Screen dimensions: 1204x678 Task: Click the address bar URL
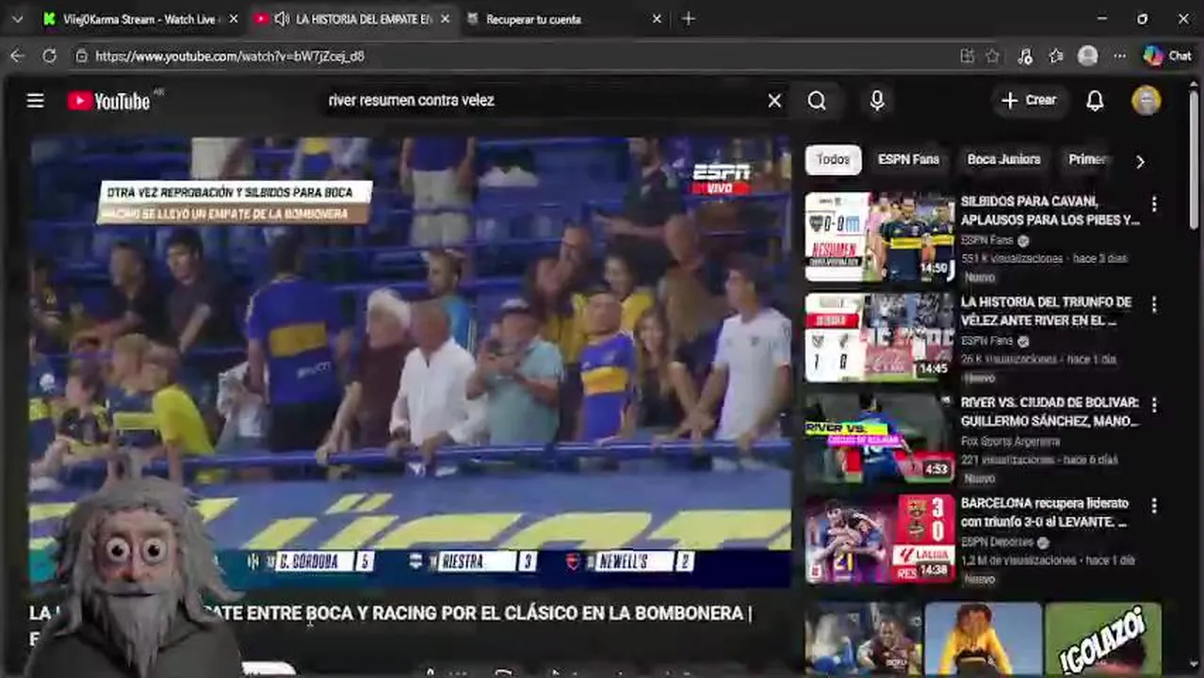click(230, 56)
